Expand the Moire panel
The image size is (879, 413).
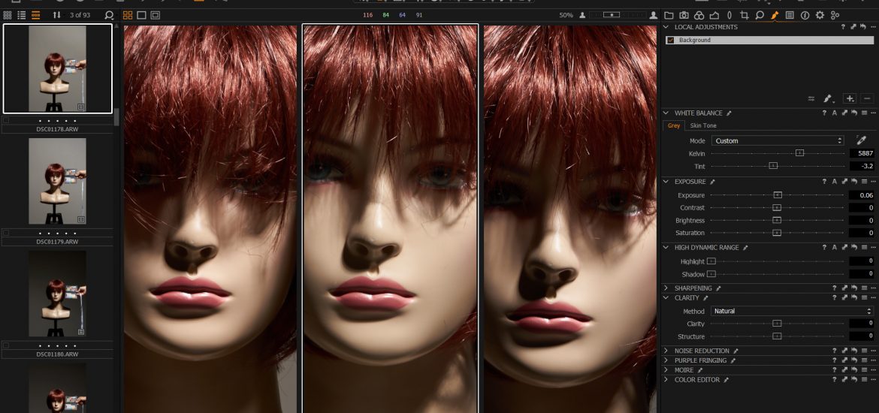click(x=666, y=370)
